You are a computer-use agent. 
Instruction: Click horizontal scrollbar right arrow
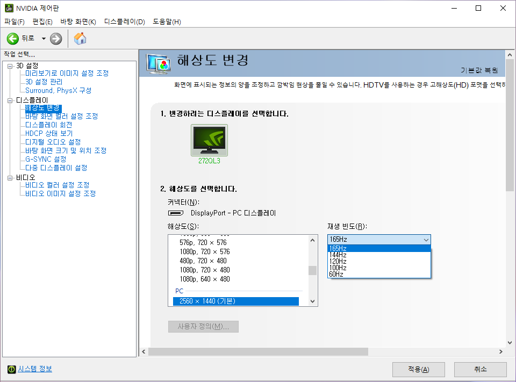point(500,352)
